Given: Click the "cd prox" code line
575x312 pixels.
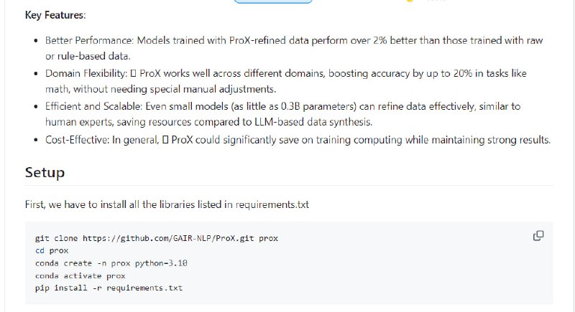Looking at the screenshot, I should pos(51,250).
